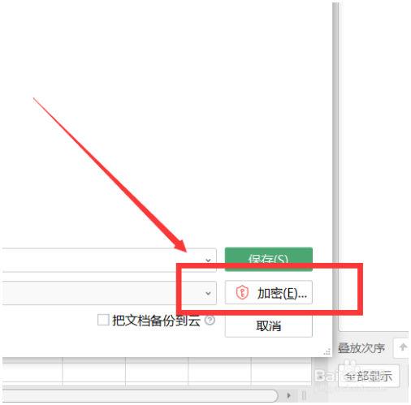
Task: Click the 叠放次序 panel label
Action: (361, 347)
